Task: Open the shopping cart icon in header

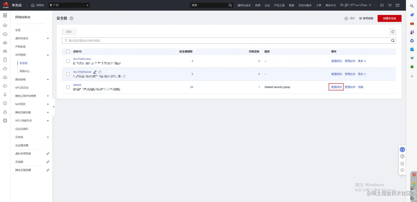Action: 390,5
